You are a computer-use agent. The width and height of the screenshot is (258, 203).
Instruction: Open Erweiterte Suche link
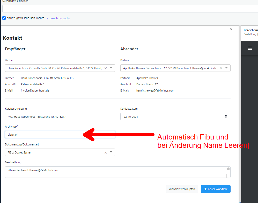(60, 18)
